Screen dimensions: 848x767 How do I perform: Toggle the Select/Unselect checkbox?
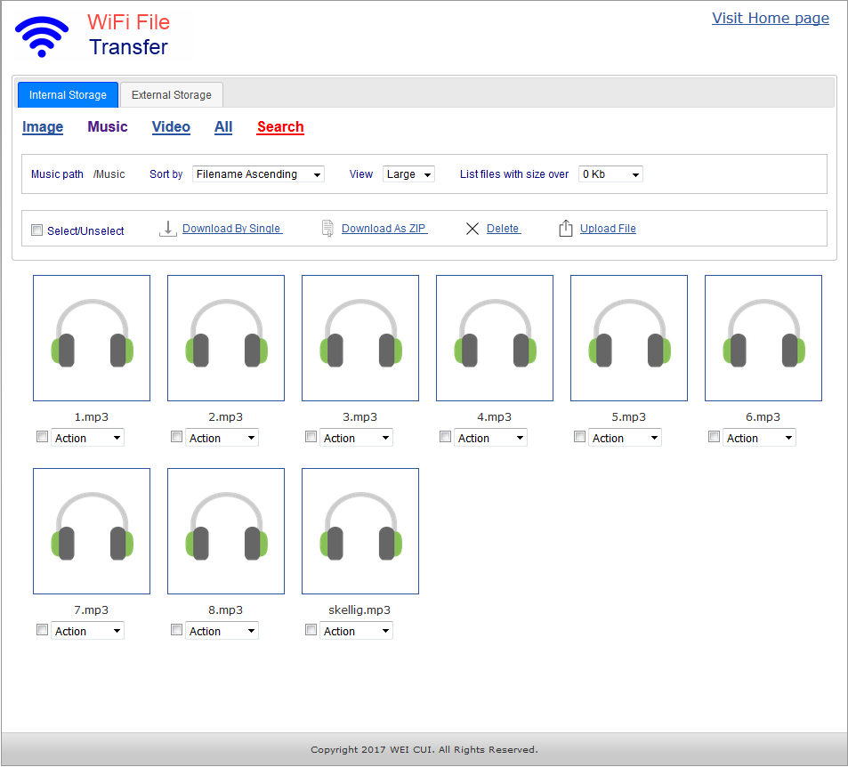(37, 230)
